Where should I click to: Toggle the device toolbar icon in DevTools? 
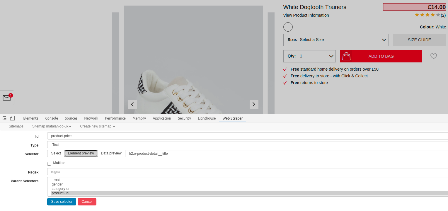pyautogui.click(x=12, y=118)
